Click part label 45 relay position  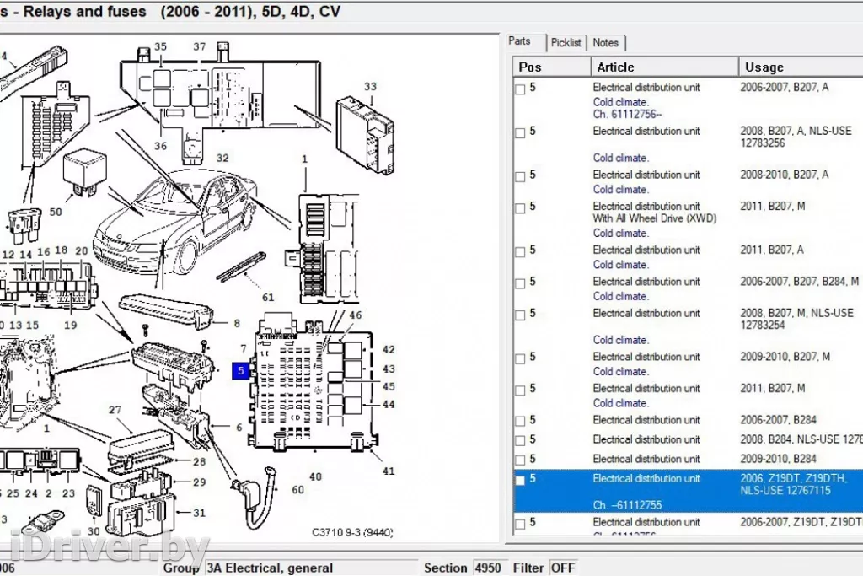pos(389,386)
